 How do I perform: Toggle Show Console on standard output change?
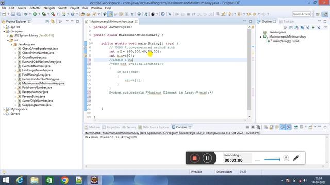(x=283, y=127)
